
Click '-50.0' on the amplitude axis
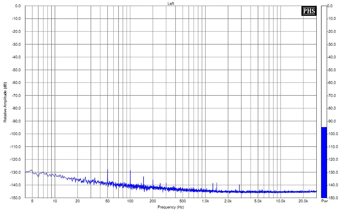16,70
